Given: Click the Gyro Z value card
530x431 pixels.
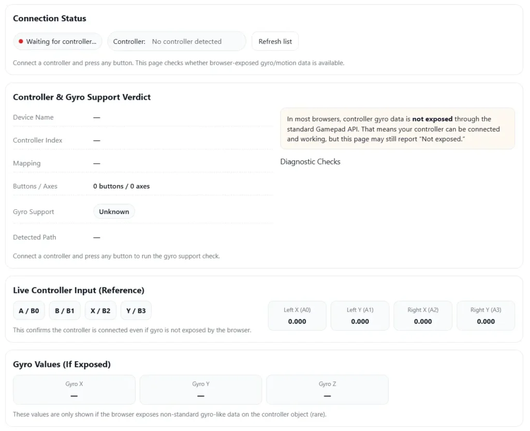Looking at the screenshot, I should click(x=327, y=390).
